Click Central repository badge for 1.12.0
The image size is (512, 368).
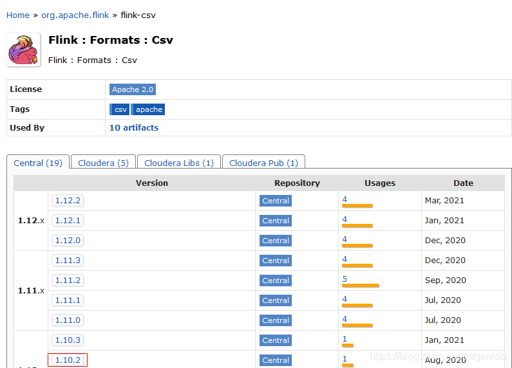(276, 241)
